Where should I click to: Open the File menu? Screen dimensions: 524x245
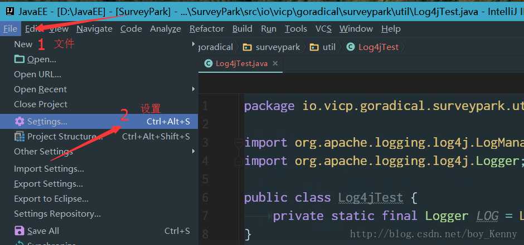10,29
